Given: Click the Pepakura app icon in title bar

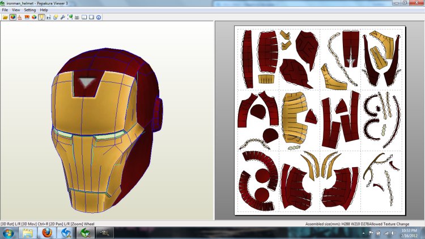Looking at the screenshot, I should point(3,3).
